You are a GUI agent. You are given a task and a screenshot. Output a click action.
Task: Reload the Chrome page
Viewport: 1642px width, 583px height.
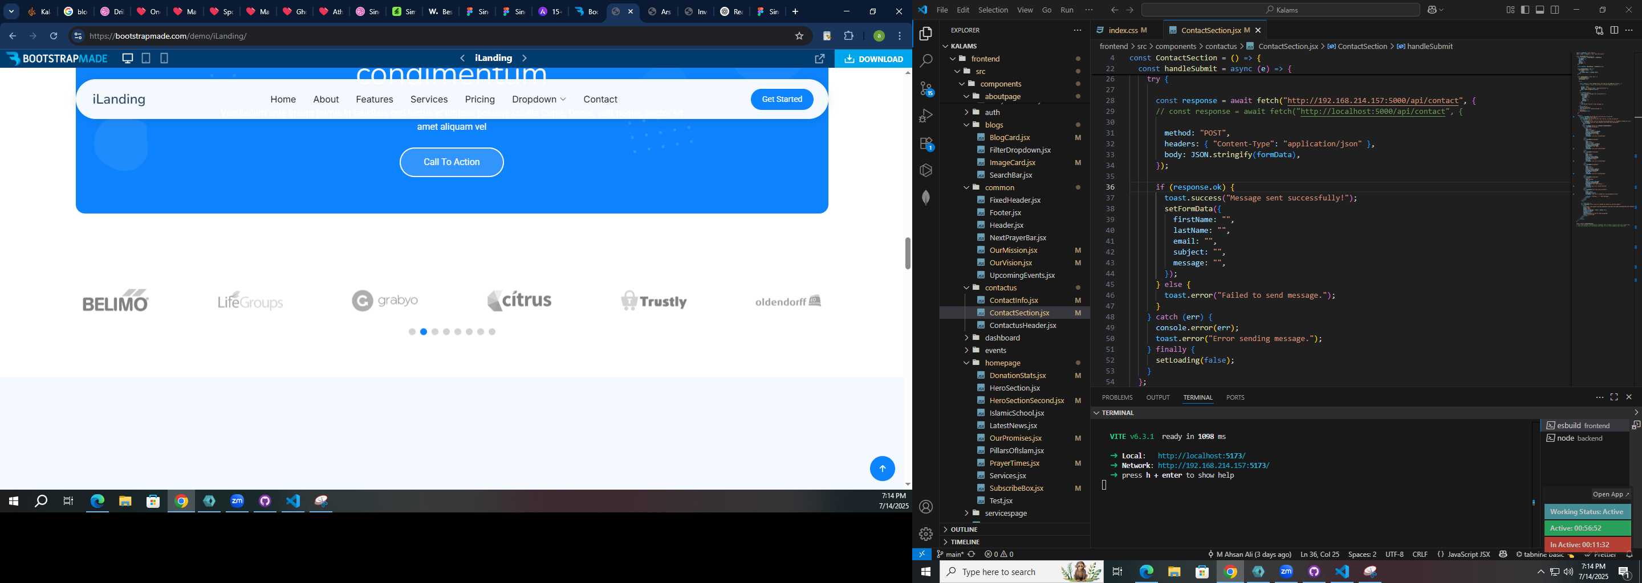[x=54, y=36]
